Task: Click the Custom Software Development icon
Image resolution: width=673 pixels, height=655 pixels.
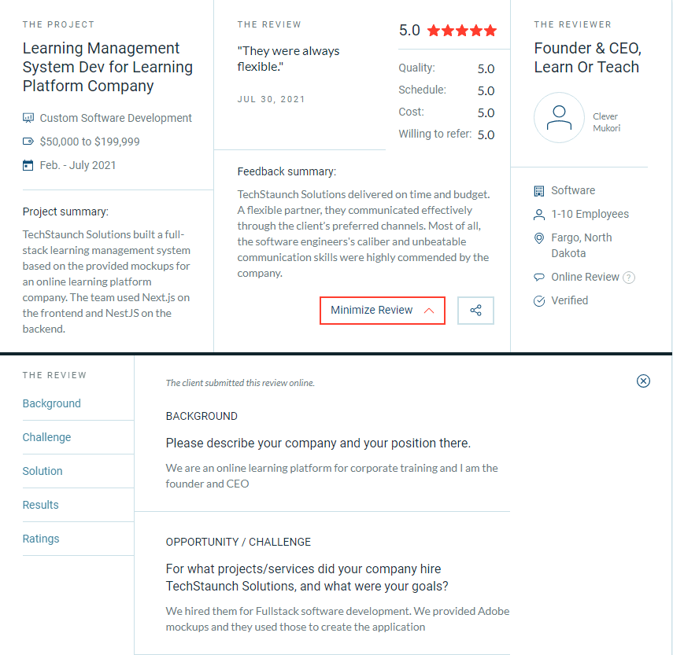Action: pyautogui.click(x=28, y=118)
